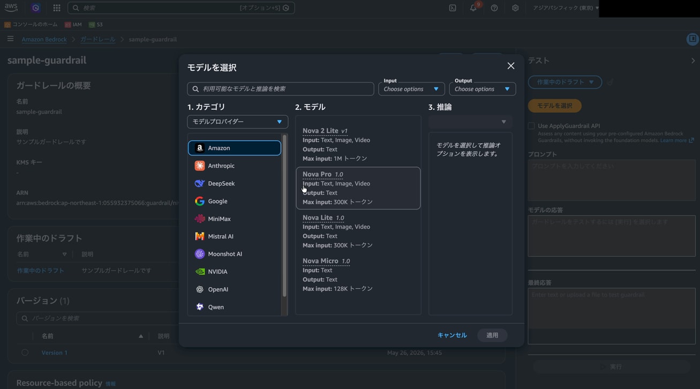700x389 pixels.
Task: Click the select model button in the test panel
Action: (x=555, y=106)
